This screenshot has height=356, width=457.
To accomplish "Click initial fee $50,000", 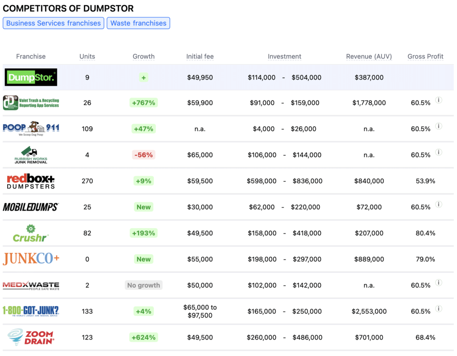I will pyautogui.click(x=200, y=285).
